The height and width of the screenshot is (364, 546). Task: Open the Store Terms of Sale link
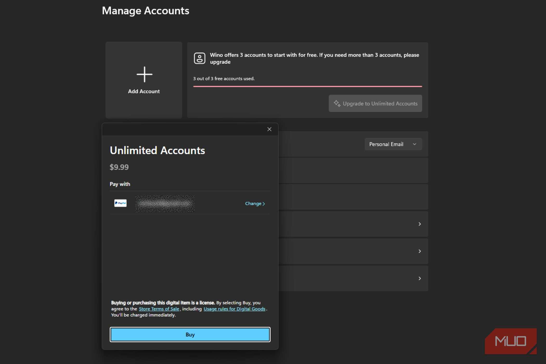tap(159, 309)
